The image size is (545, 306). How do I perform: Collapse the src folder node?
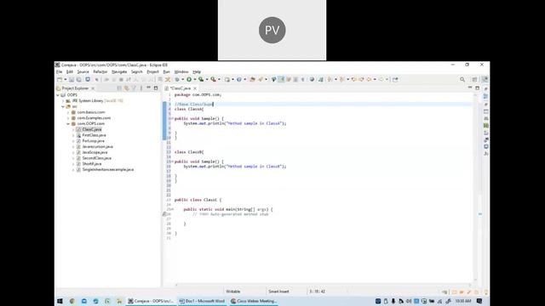(x=63, y=106)
